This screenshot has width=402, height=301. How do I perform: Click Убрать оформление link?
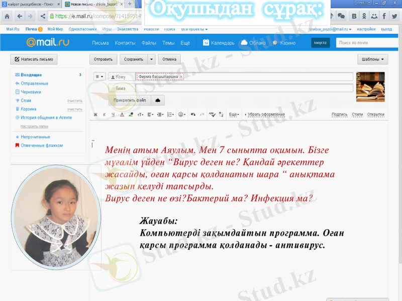coord(266,115)
